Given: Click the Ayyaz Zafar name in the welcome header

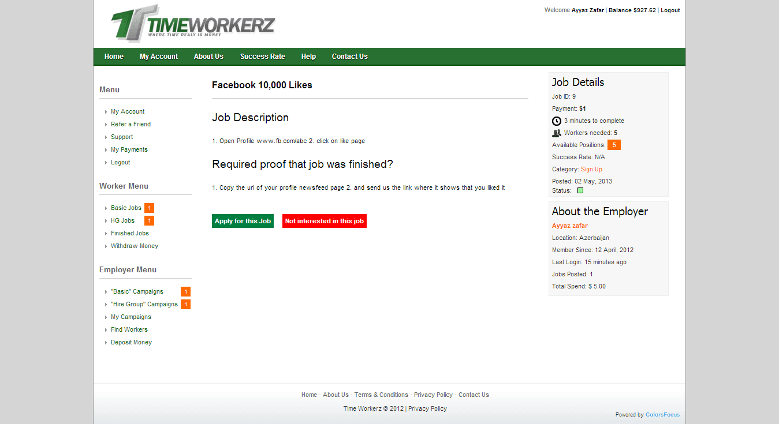Looking at the screenshot, I should tap(588, 10).
